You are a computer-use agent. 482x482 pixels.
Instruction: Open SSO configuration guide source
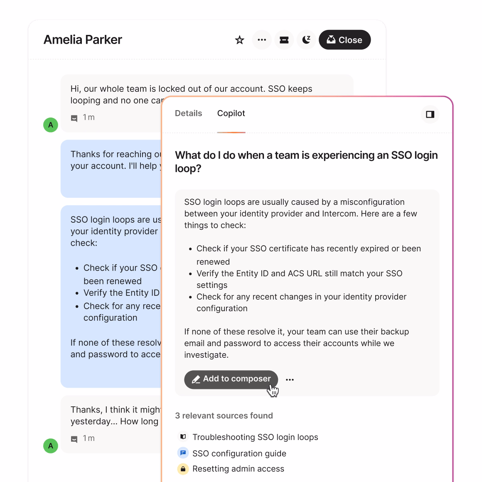[x=239, y=453]
